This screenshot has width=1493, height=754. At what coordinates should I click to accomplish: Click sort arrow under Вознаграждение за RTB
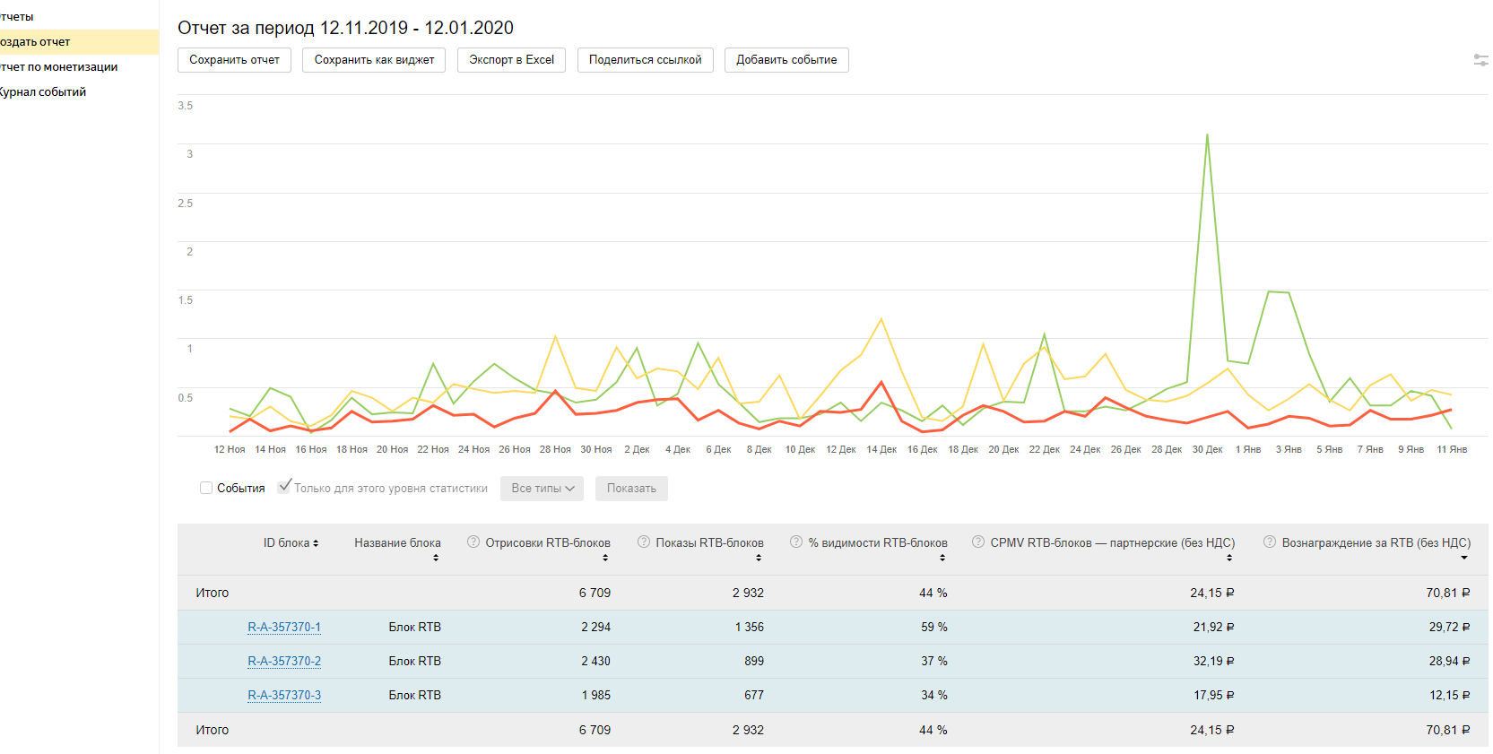point(1464,558)
